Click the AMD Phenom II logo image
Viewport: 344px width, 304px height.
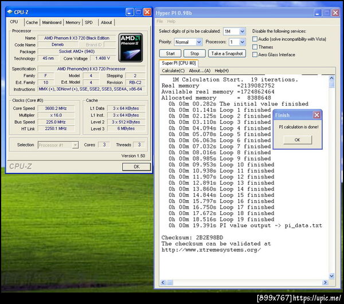131,47
